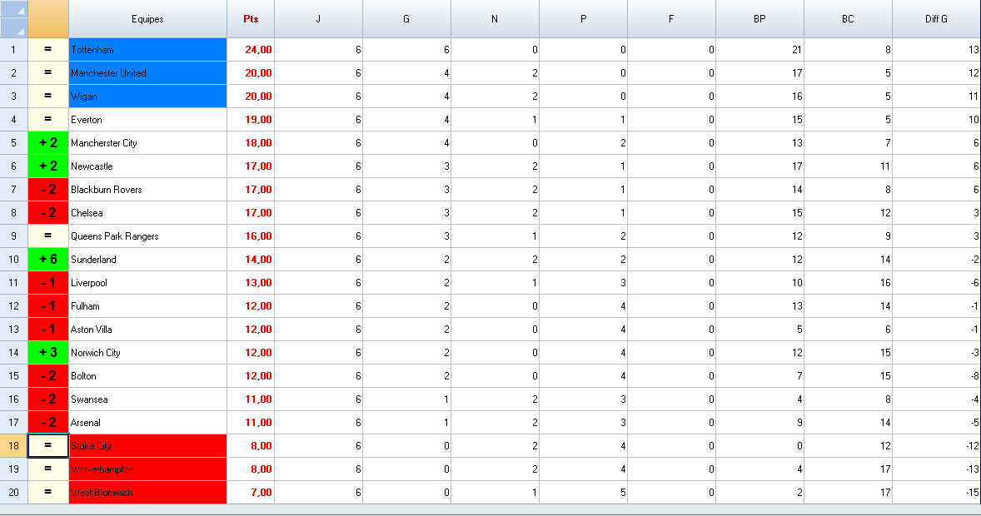This screenshot has width=981, height=516.
Task: Click Sunderland's 14,00 points cell
Action: click(251, 259)
